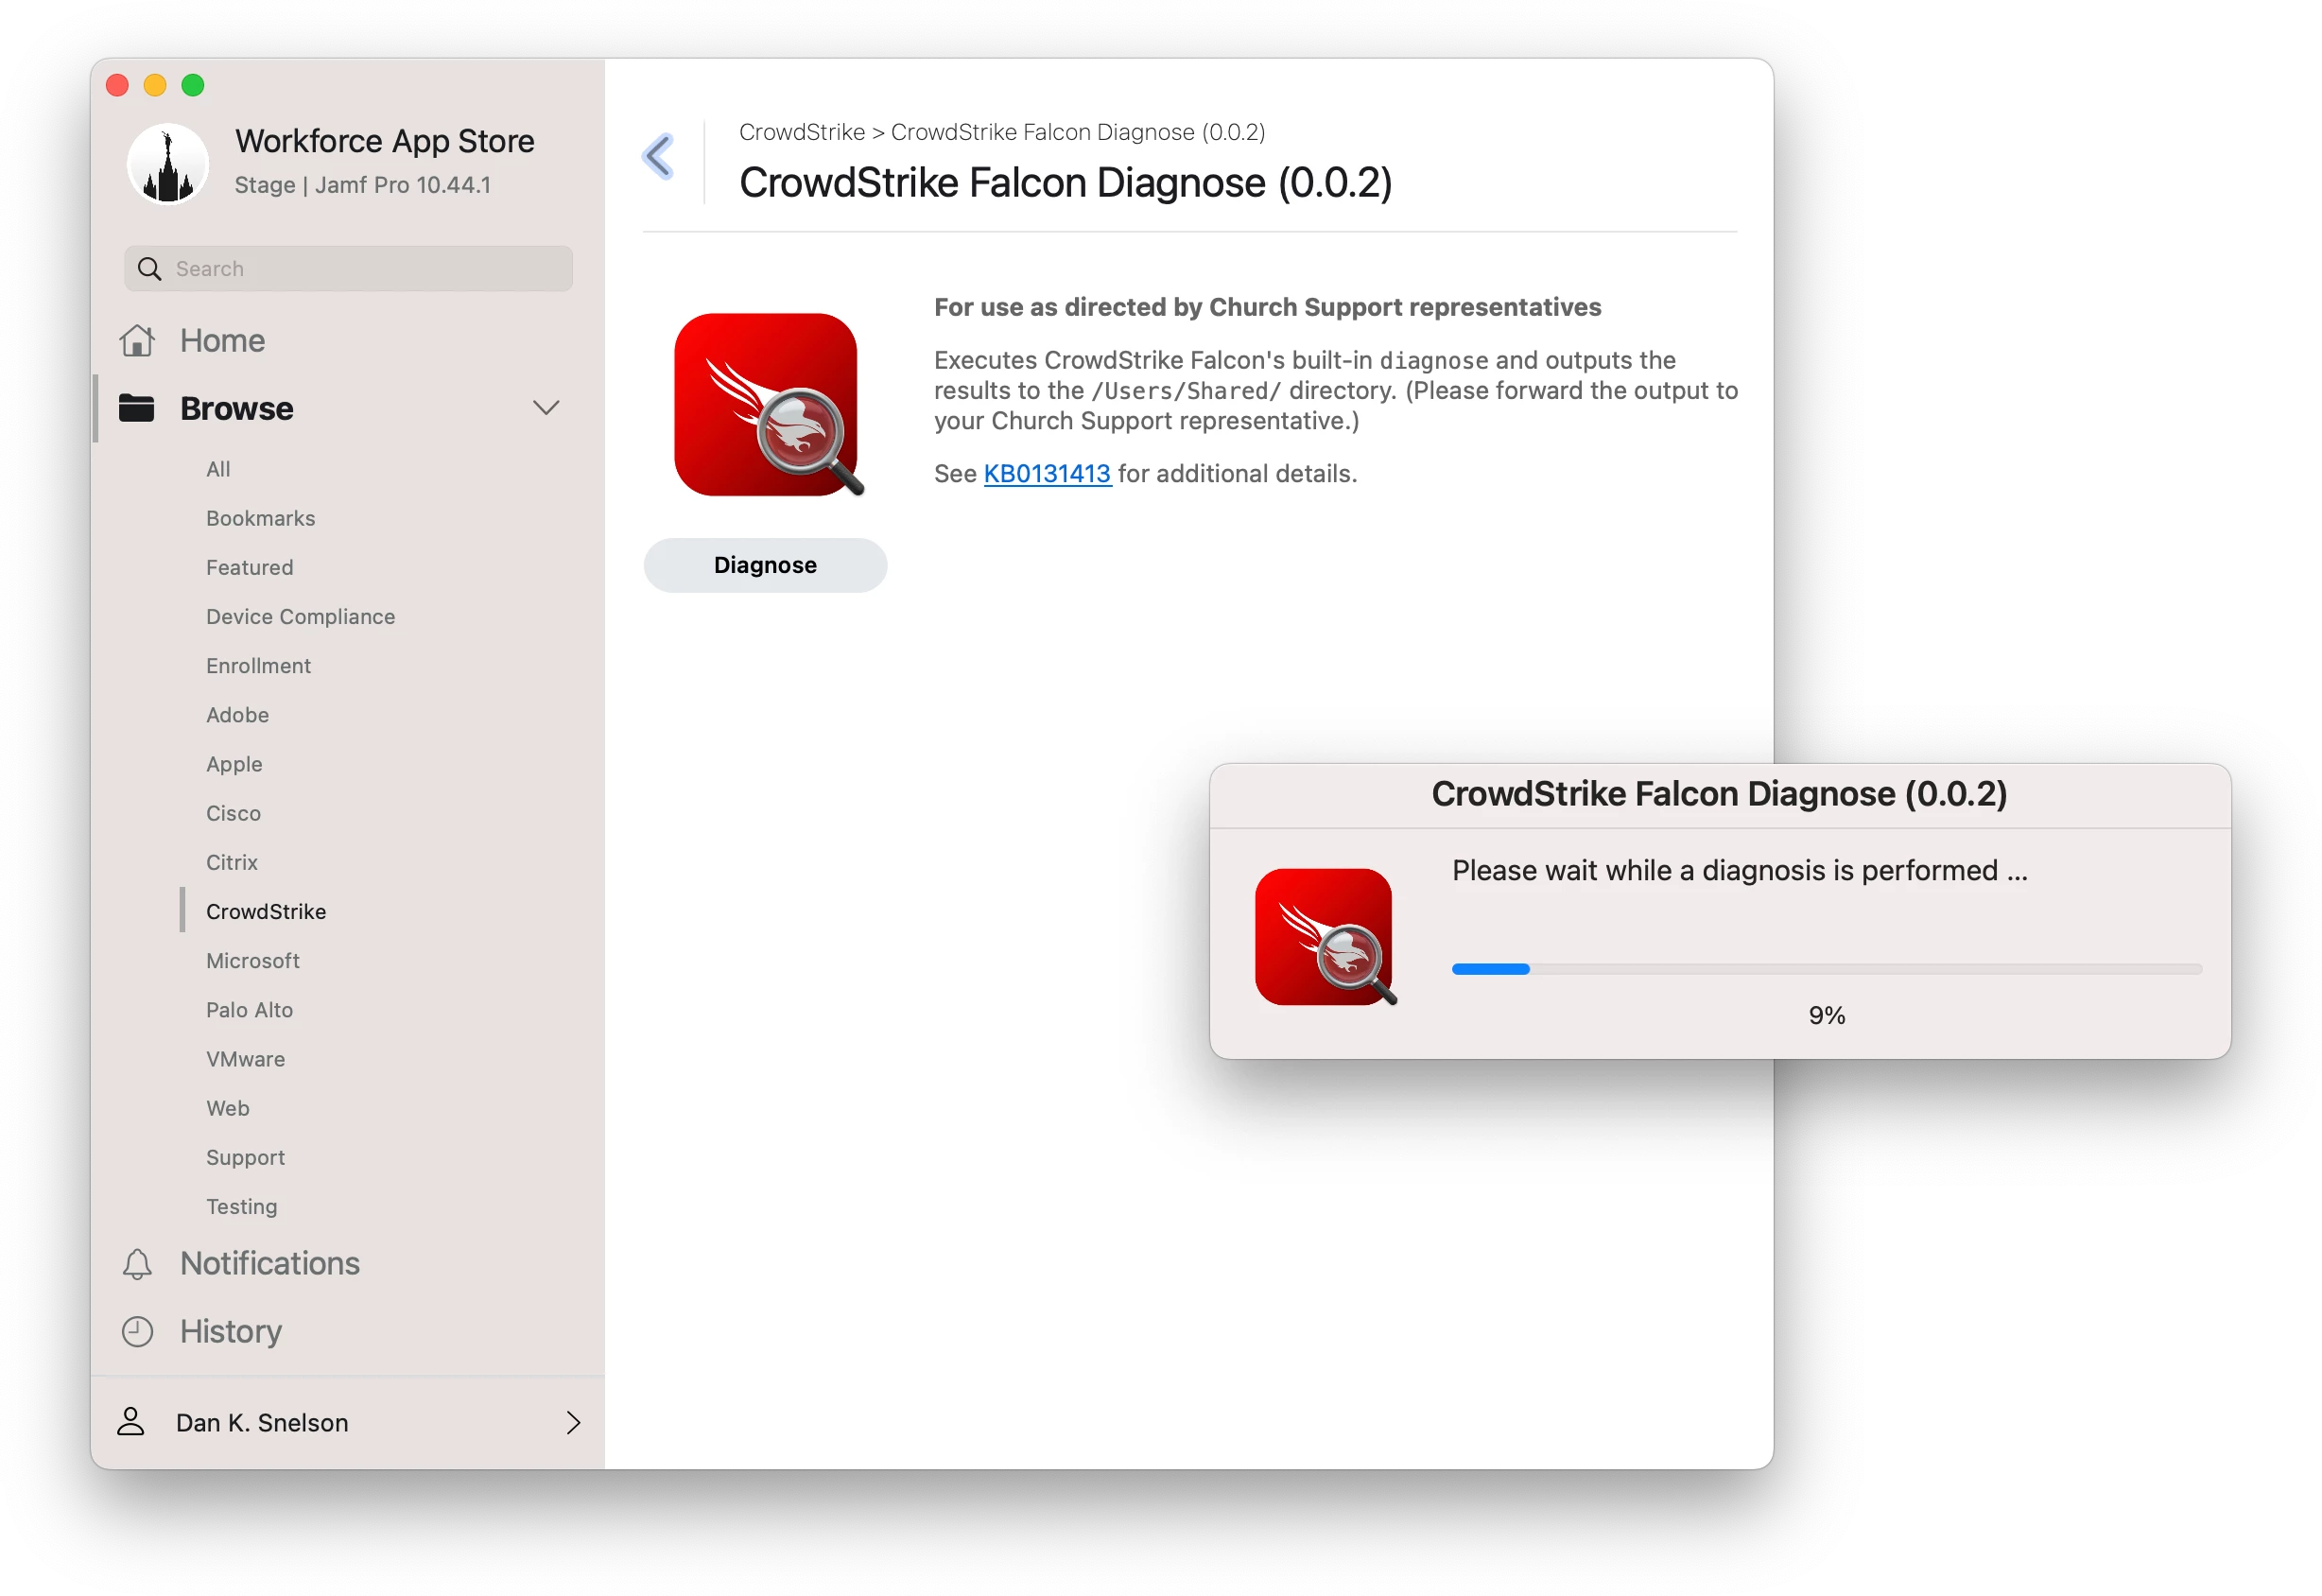Click the Falcon icon in the progress dialog
Viewport: 2322px width, 1596px height.
(1325, 937)
